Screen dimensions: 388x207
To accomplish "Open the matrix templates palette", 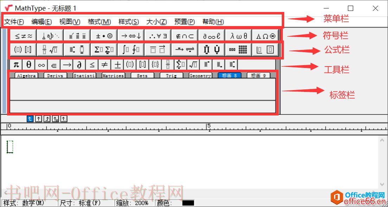I will click(x=238, y=50).
